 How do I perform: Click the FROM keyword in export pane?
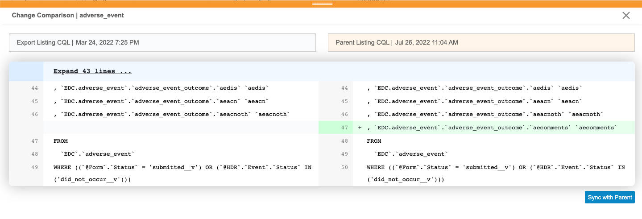tap(61, 141)
